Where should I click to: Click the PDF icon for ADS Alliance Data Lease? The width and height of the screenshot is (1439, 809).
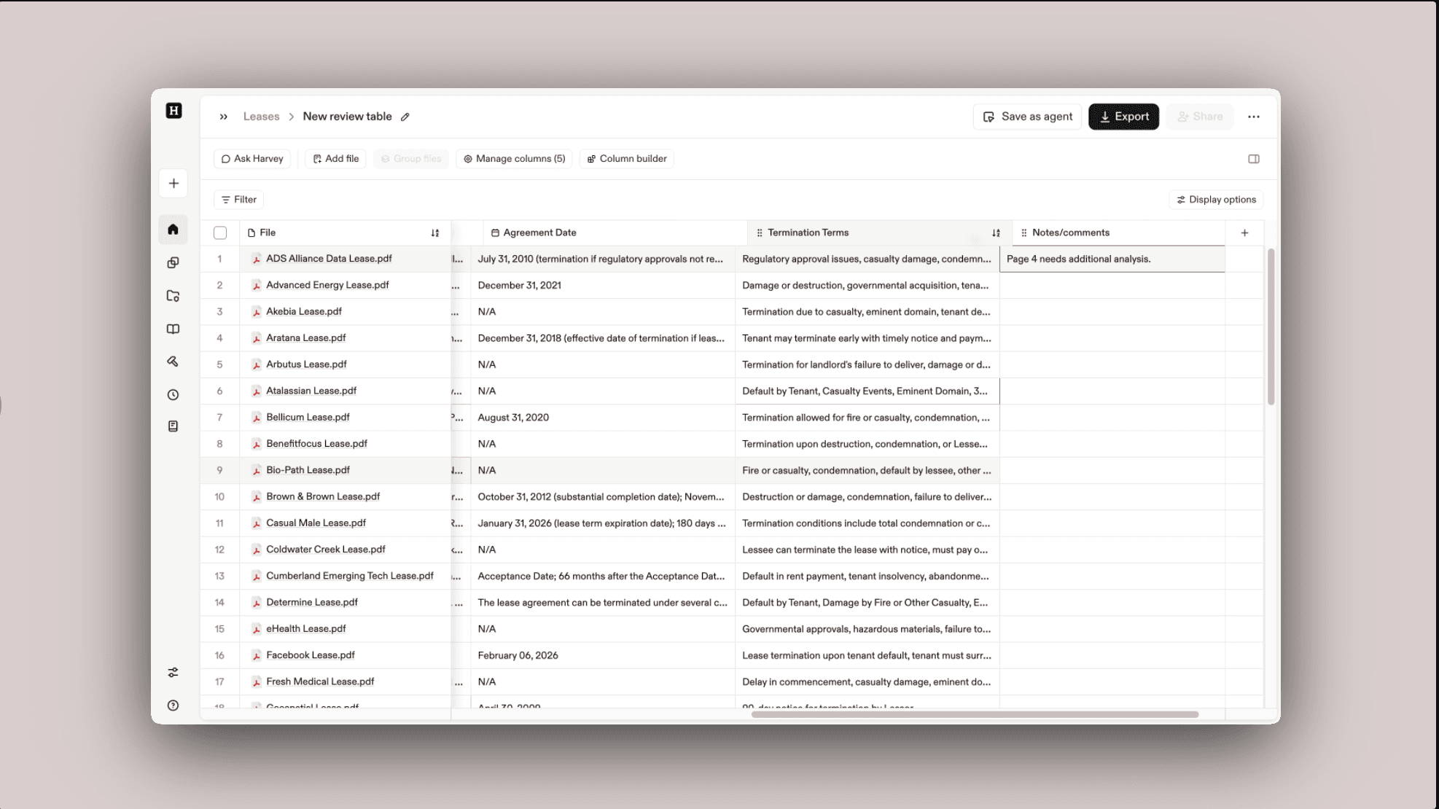click(x=257, y=259)
